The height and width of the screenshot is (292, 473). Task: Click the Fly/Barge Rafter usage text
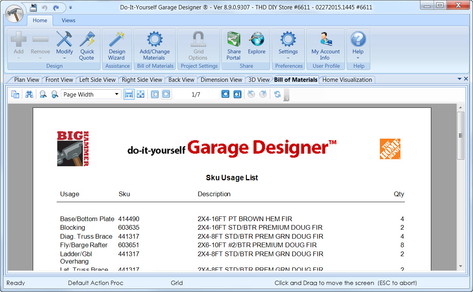click(84, 245)
